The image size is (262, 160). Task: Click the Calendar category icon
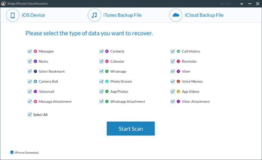point(107,61)
